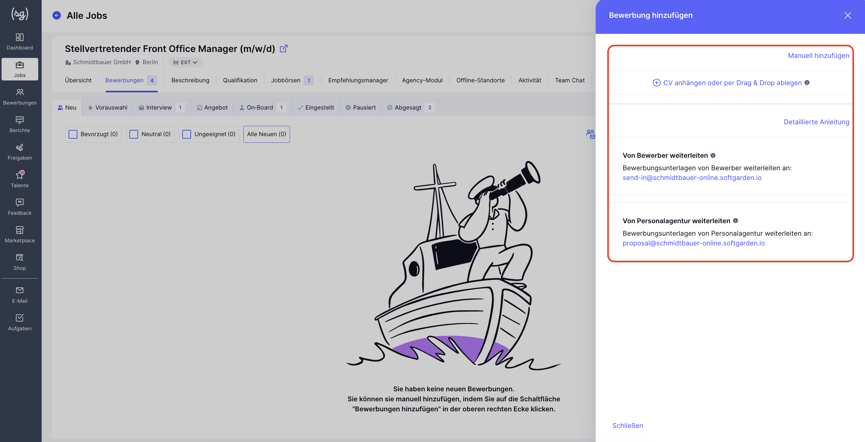This screenshot has height=442, width=865.
Task: Open Dashboard from sidebar
Action: coord(20,42)
